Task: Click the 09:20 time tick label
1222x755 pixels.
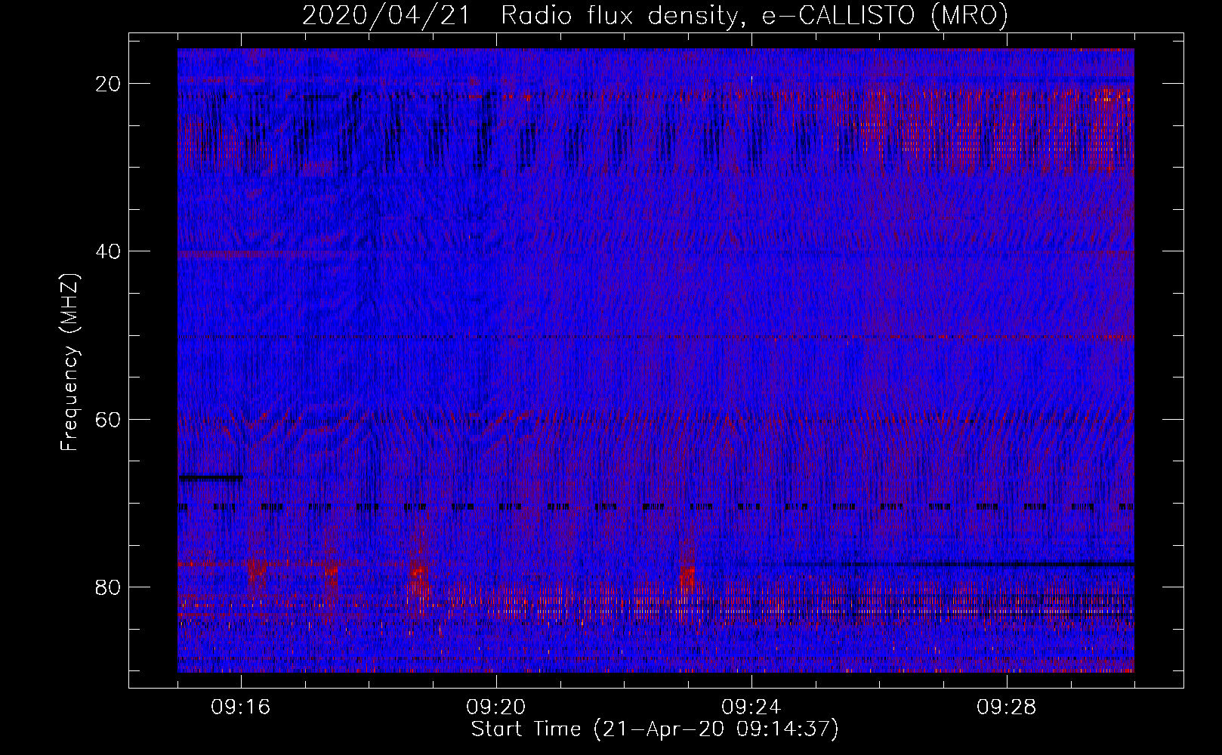Action: [496, 707]
